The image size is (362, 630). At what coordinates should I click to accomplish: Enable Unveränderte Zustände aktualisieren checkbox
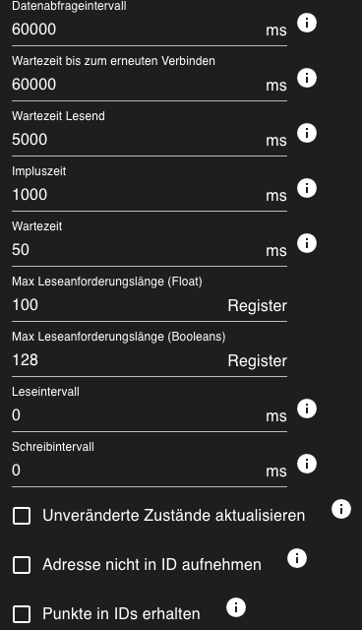click(x=22, y=516)
